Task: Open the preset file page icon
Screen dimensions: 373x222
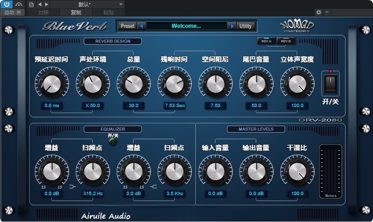Action: (31, 4)
